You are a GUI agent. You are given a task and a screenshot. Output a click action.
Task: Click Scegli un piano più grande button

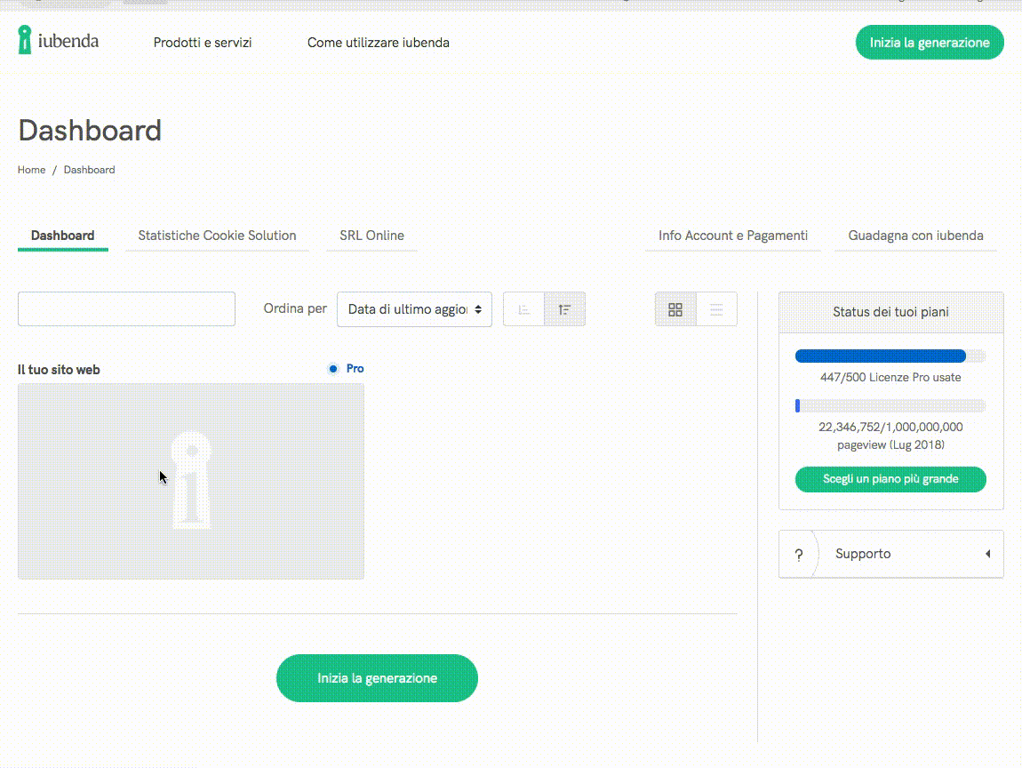coord(890,479)
